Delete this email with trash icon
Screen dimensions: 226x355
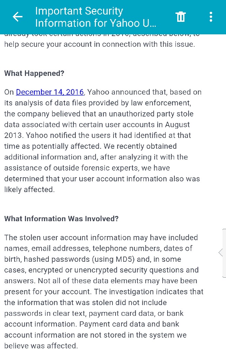coord(181,17)
